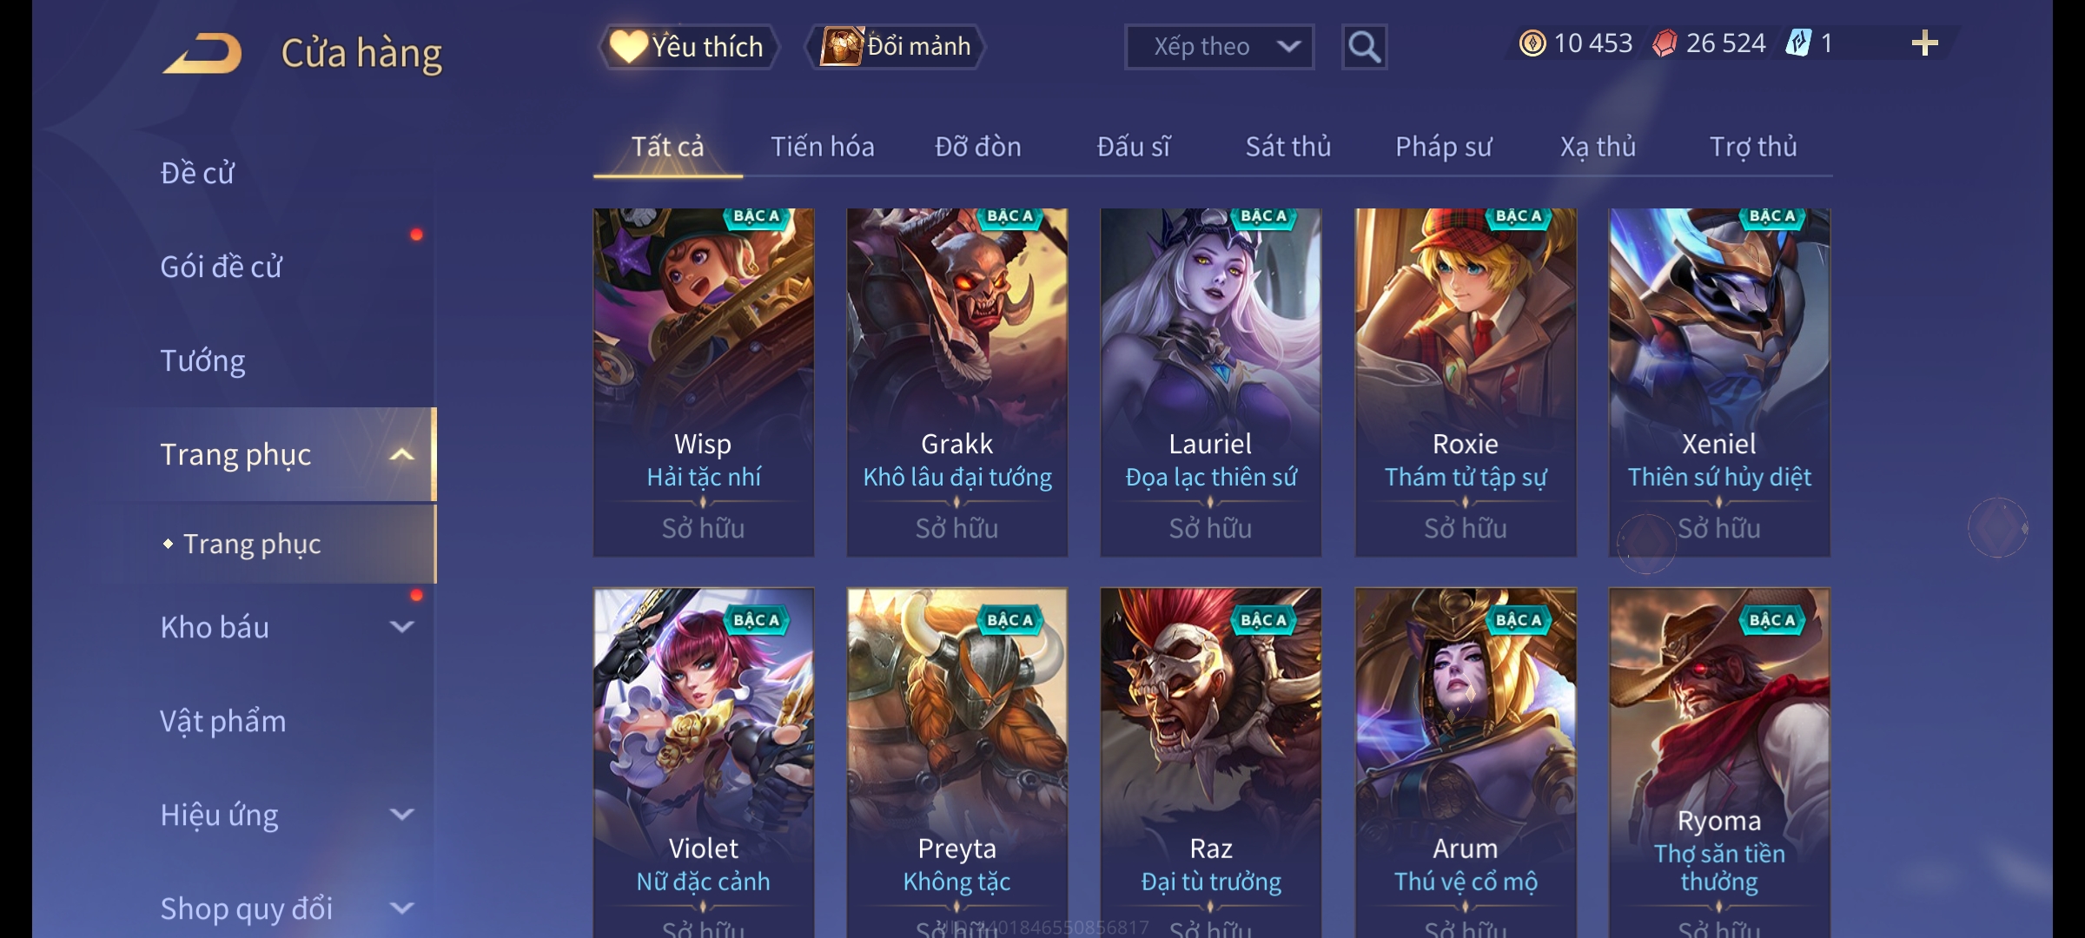Switch to the Pháp sư tab
The width and height of the screenshot is (2085, 938).
pyautogui.click(x=1443, y=147)
